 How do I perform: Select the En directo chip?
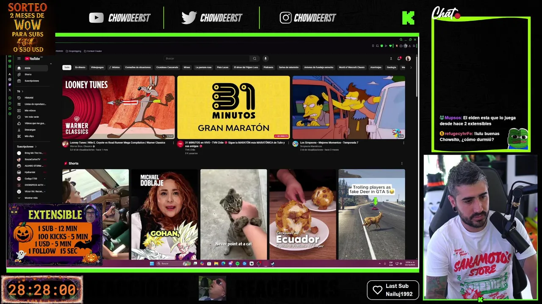[80, 67]
